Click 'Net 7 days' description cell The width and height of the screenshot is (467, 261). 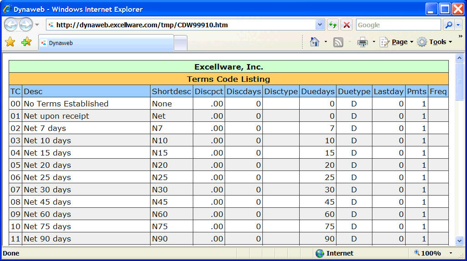[86, 128]
